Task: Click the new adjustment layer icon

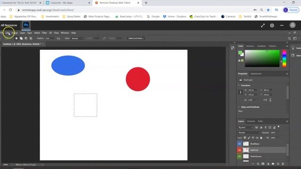Action: [x=268, y=164]
